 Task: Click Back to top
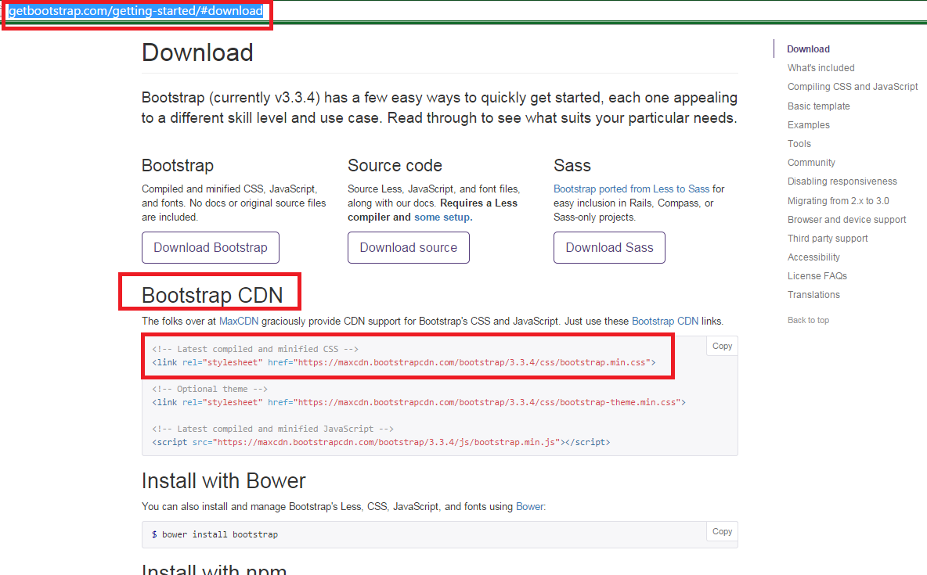(808, 319)
